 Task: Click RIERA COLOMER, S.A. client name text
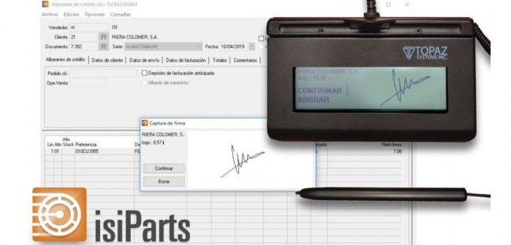click(135, 37)
